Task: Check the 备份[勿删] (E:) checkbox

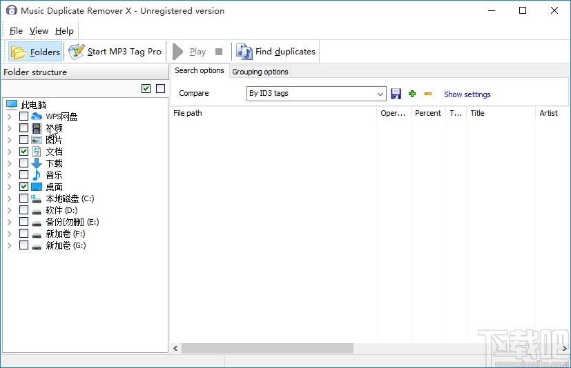Action: pos(23,221)
